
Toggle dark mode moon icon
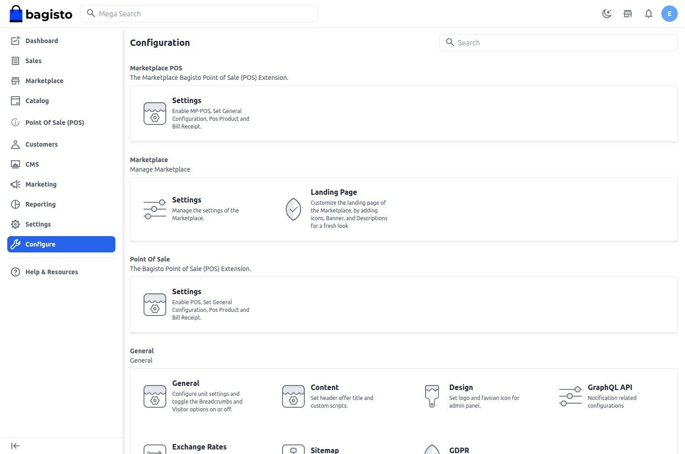pyautogui.click(x=607, y=14)
